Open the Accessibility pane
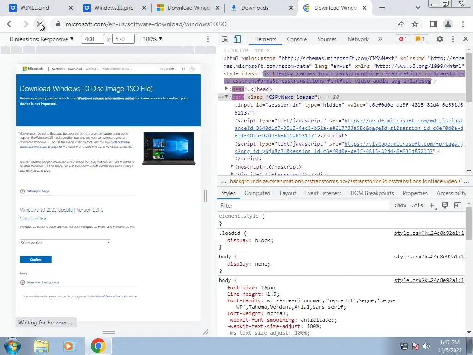 [x=451, y=193]
